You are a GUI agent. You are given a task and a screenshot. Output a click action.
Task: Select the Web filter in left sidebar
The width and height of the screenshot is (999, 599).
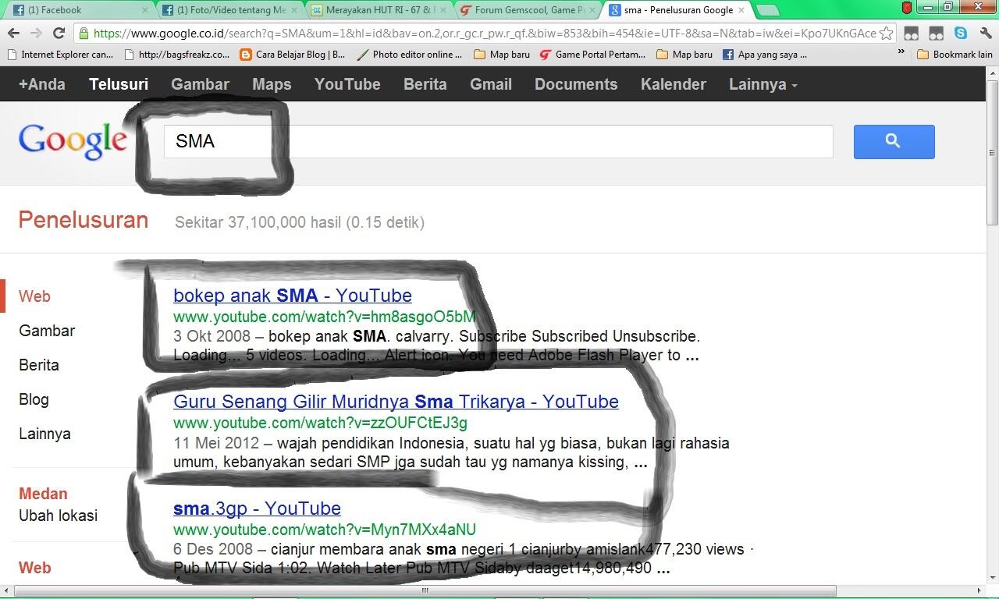pos(34,296)
